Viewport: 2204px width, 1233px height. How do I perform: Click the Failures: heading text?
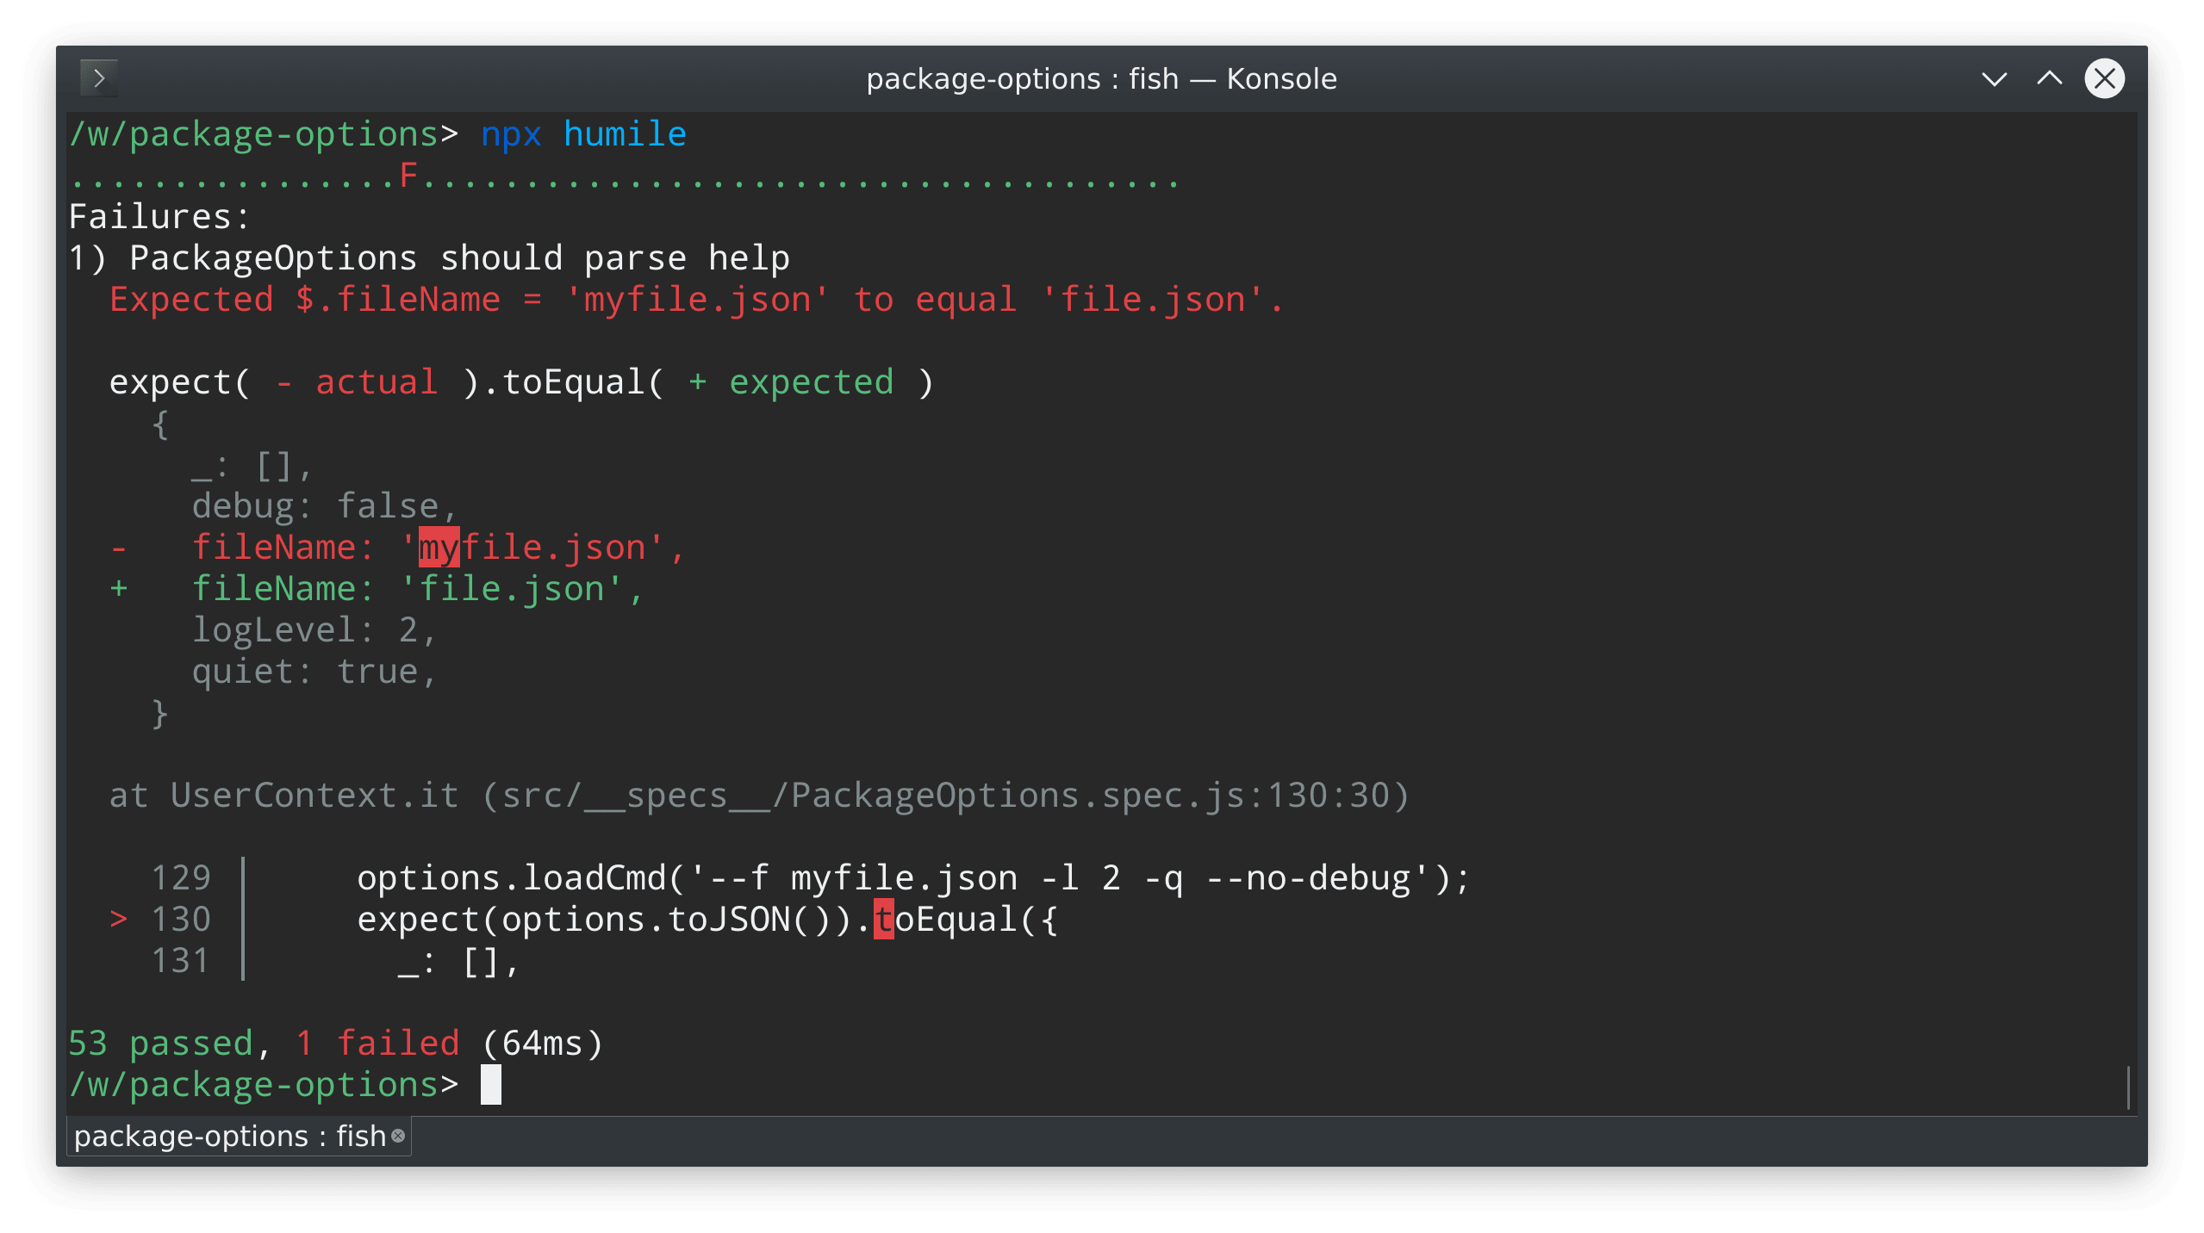[159, 216]
